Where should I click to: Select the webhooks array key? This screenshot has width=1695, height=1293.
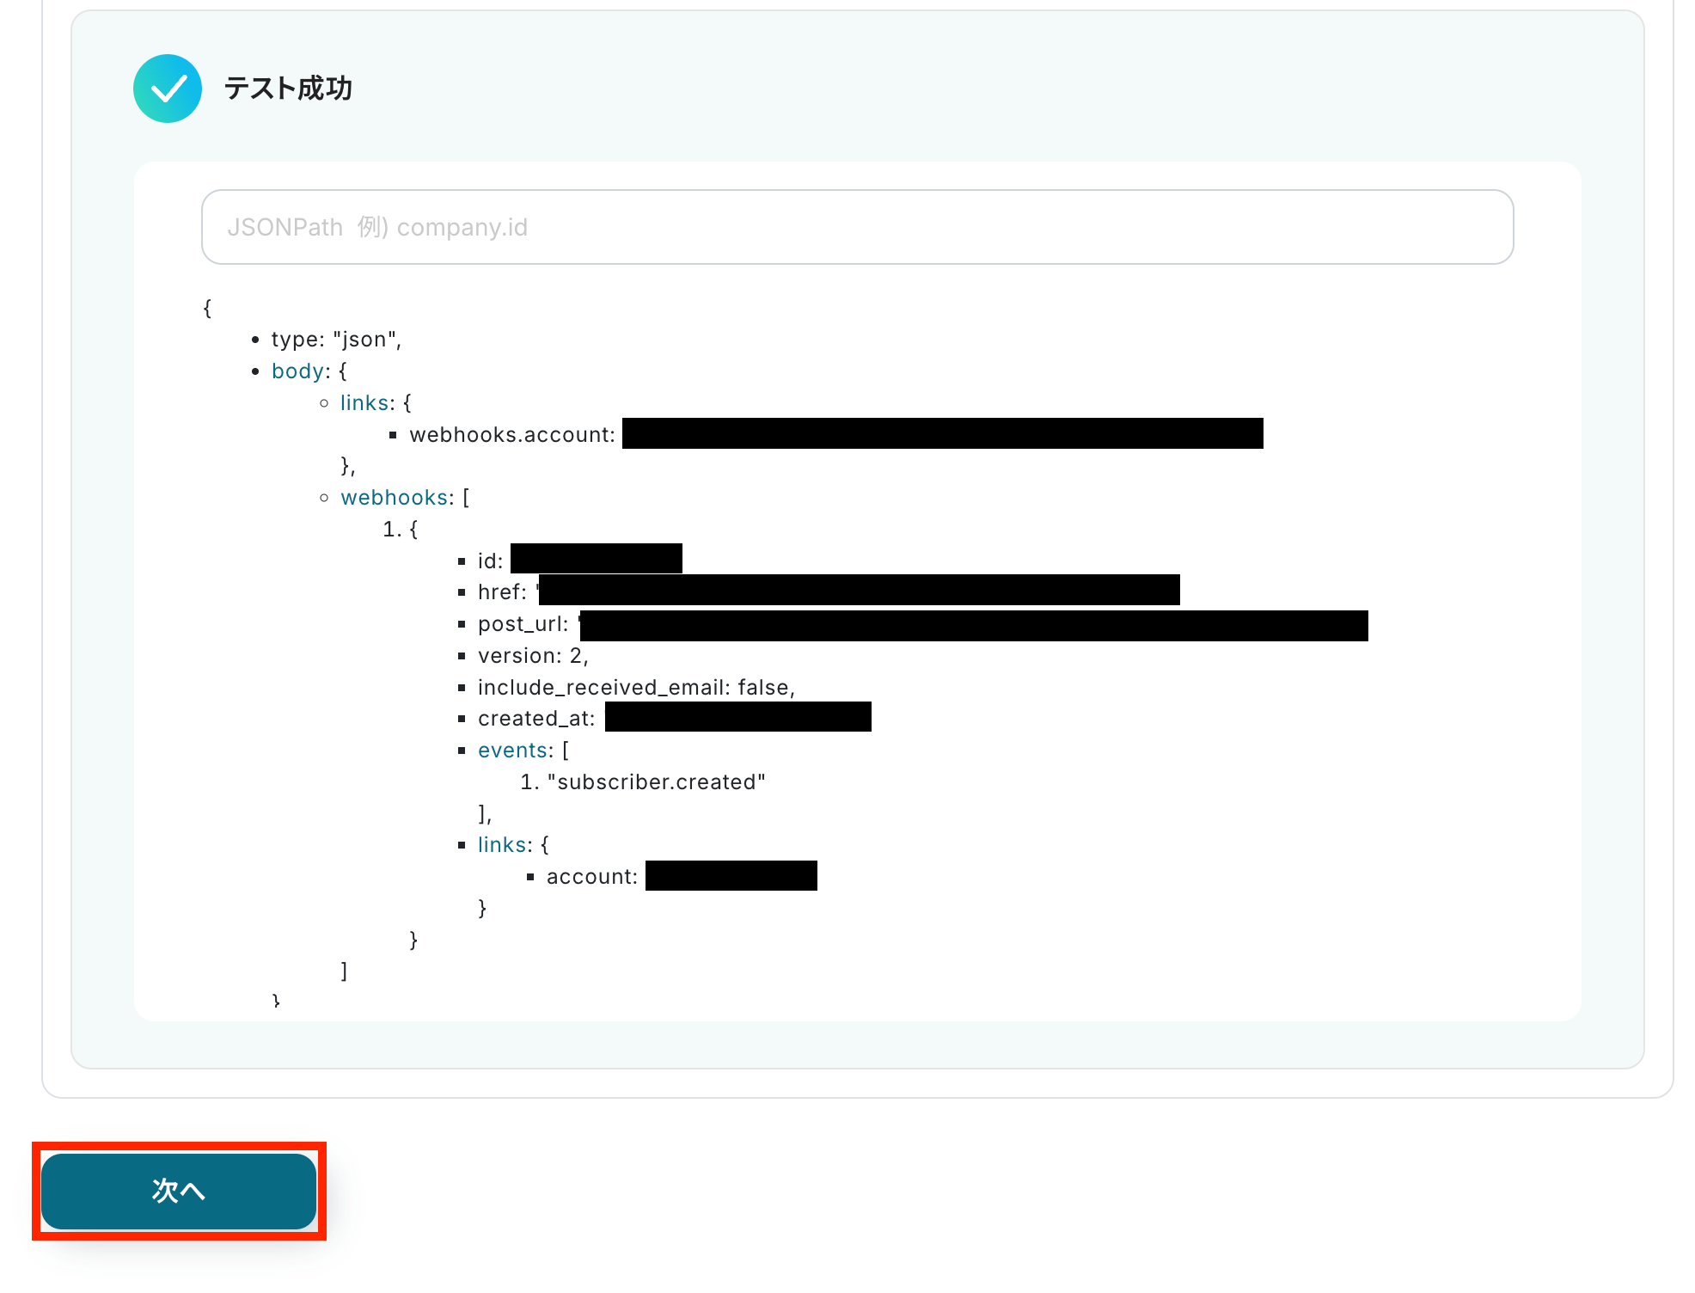tap(394, 498)
